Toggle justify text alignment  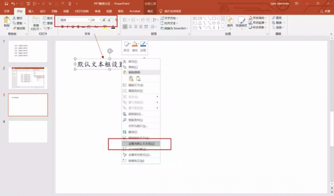(x=141, y=27)
